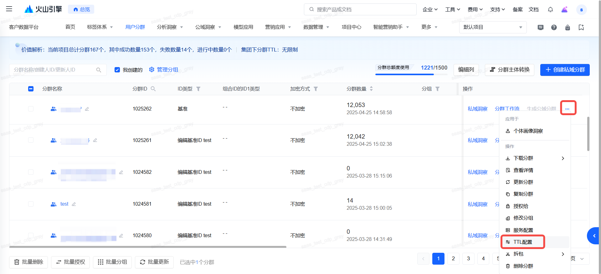Click the filter icon next to ID类型
Image resolution: width=601 pixels, height=274 pixels.
(x=198, y=89)
